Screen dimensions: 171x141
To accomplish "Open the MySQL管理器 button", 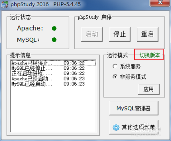I will pyautogui.click(x=134, y=108).
